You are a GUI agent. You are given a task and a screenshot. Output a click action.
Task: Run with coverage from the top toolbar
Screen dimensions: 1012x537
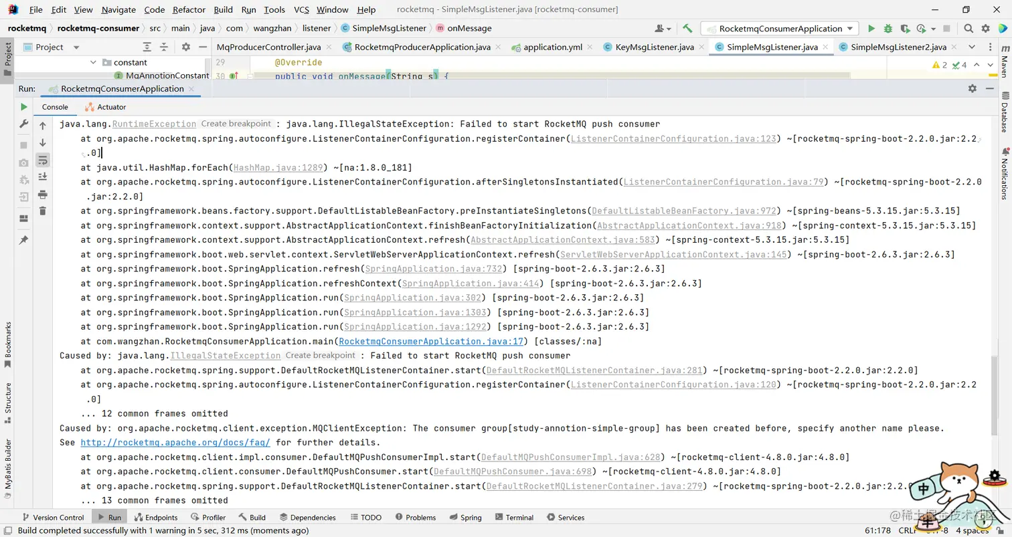905,29
